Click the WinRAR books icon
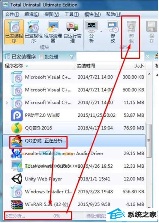The height and width of the screenshot is (223, 159). 17,205
